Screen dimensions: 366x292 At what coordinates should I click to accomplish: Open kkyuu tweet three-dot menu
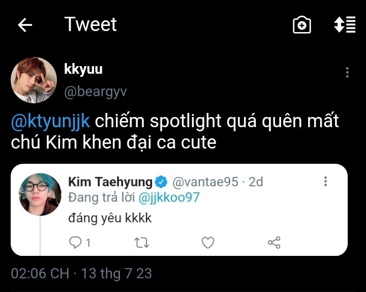(x=347, y=72)
